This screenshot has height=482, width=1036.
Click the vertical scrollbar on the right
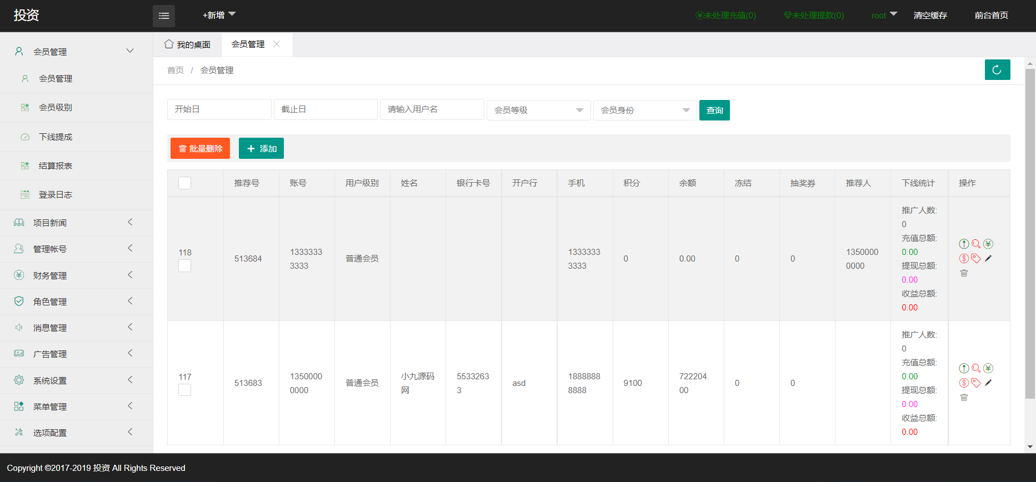tap(1030, 233)
